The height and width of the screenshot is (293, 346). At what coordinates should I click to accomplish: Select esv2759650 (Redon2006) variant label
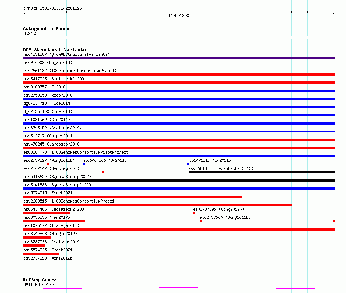[x=49, y=95]
